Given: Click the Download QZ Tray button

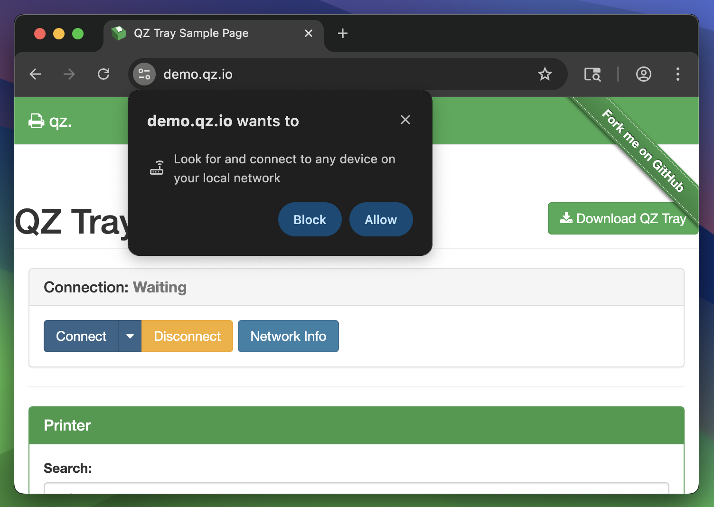Looking at the screenshot, I should point(623,218).
